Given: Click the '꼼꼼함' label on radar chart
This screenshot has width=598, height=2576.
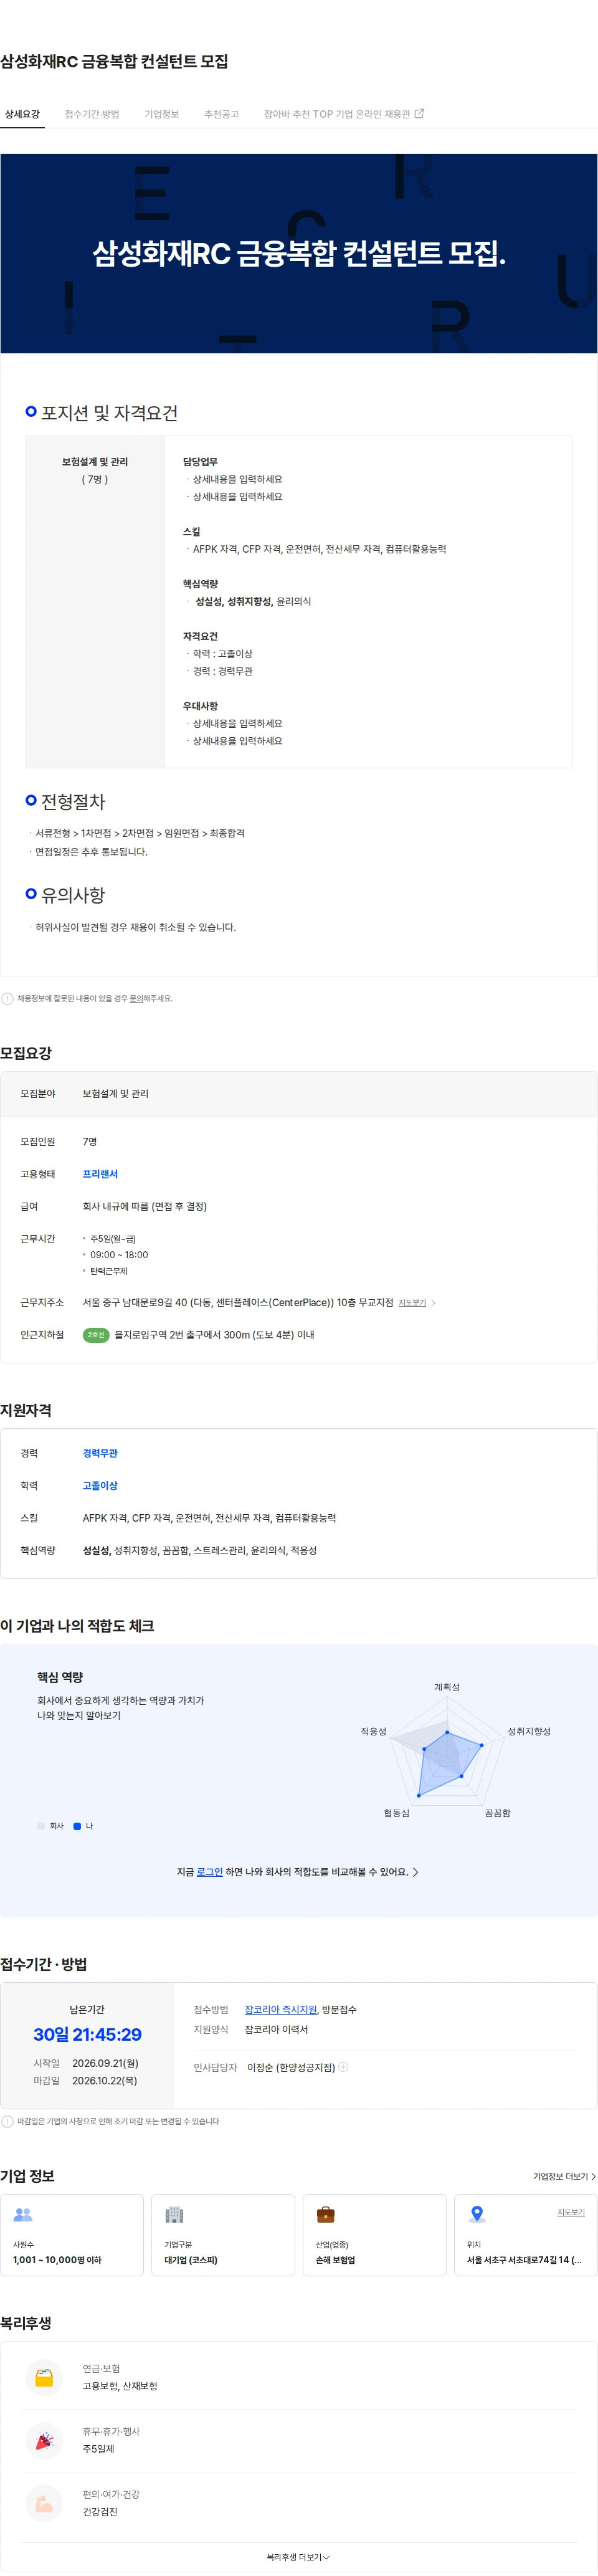Looking at the screenshot, I should click(x=497, y=1812).
